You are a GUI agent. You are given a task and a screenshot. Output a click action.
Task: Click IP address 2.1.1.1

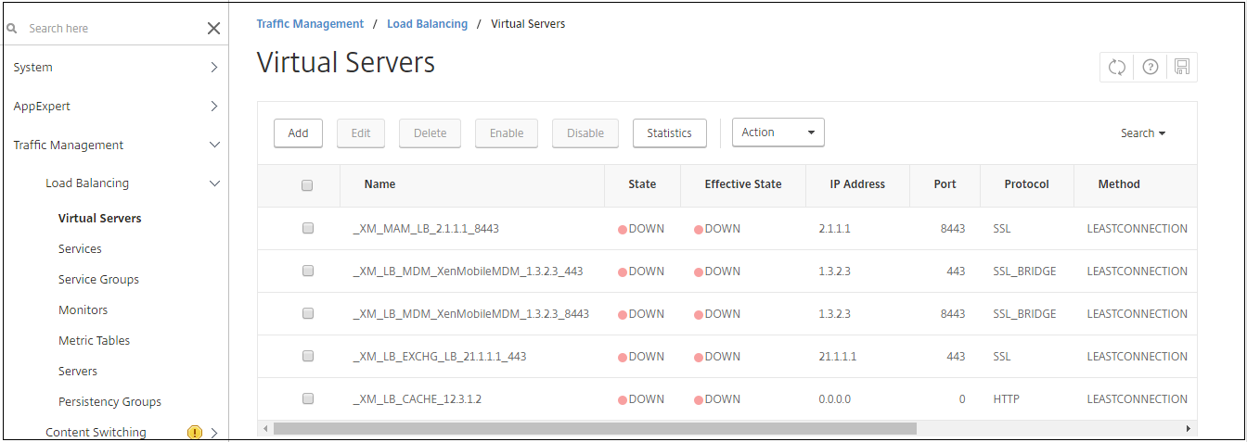(834, 229)
